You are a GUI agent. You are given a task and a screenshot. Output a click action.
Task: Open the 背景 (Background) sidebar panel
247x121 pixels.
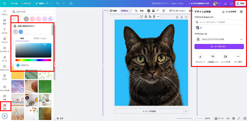point(5,106)
